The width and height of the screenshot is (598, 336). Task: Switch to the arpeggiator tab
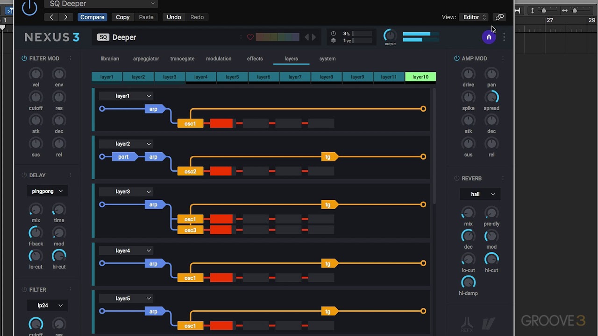pyautogui.click(x=146, y=59)
